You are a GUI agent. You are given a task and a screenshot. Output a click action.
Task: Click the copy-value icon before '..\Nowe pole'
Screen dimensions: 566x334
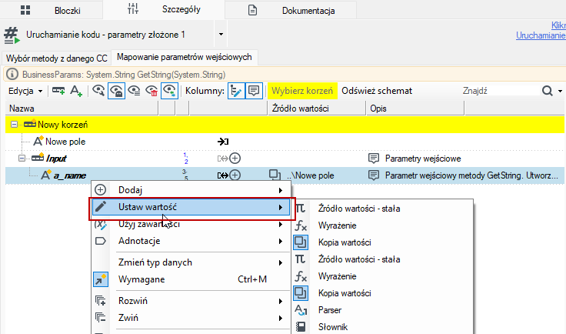point(275,175)
